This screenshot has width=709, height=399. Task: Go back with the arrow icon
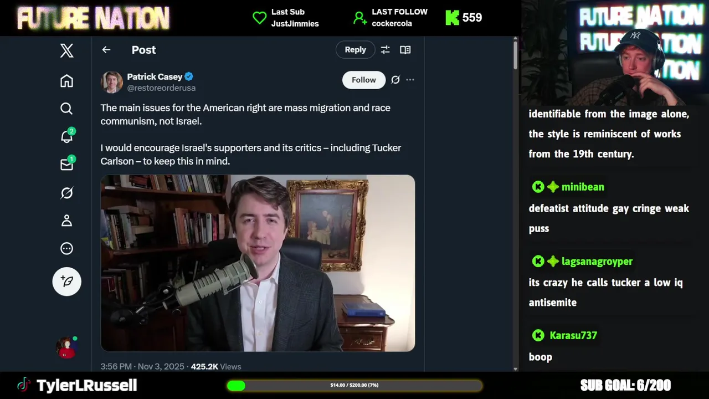click(106, 50)
